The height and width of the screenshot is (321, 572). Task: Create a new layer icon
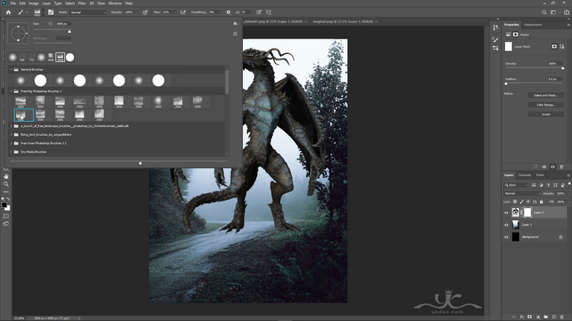pyautogui.click(x=554, y=317)
